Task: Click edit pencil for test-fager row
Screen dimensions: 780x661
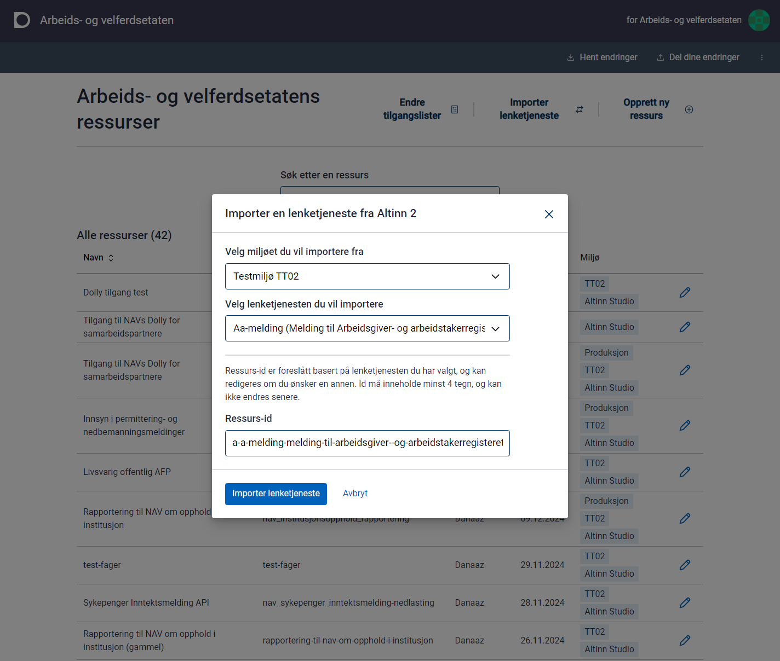Action: pyautogui.click(x=685, y=565)
